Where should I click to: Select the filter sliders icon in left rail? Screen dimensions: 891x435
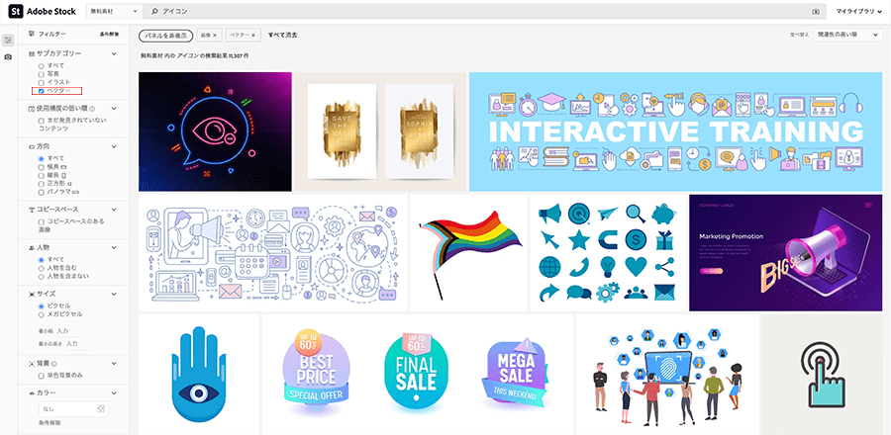pyautogui.click(x=8, y=40)
